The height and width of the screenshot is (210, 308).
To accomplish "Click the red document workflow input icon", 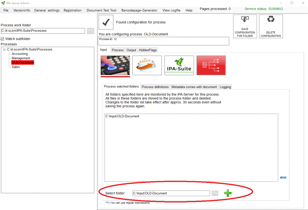I will point(211,65).
